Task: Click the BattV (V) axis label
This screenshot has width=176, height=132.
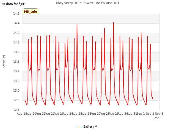Action: click(4, 62)
